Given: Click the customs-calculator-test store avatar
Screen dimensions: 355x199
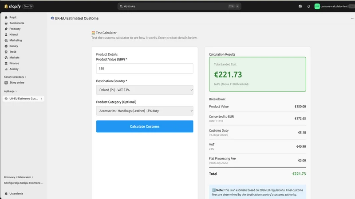Looking at the screenshot, I should tap(317, 6).
